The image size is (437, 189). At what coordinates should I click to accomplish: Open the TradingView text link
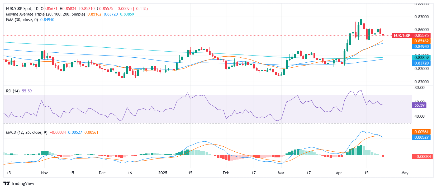23,183
